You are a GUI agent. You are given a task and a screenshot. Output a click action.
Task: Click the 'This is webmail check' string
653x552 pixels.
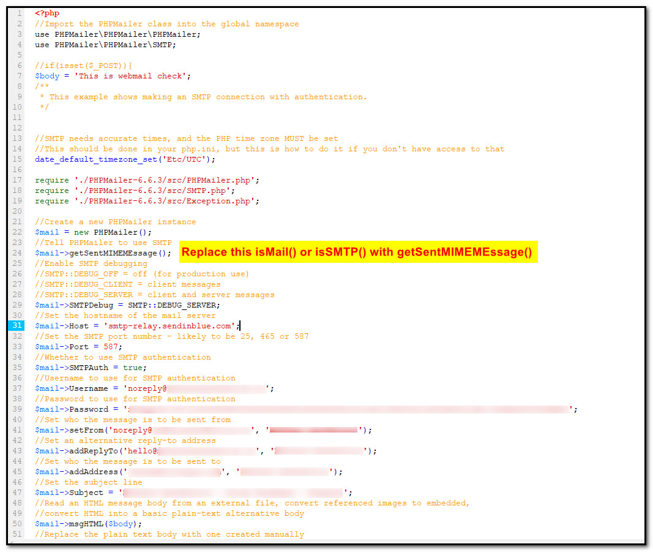pyautogui.click(x=130, y=76)
